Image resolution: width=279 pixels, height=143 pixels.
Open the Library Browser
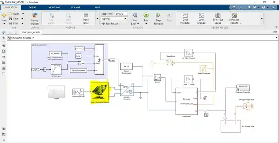35,19
